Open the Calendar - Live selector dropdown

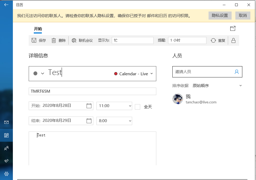point(133,74)
